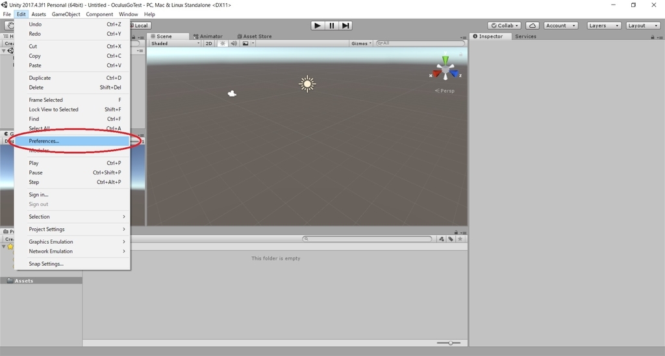665x356 pixels.
Task: Open the Help menu
Action: pyautogui.click(x=149, y=14)
